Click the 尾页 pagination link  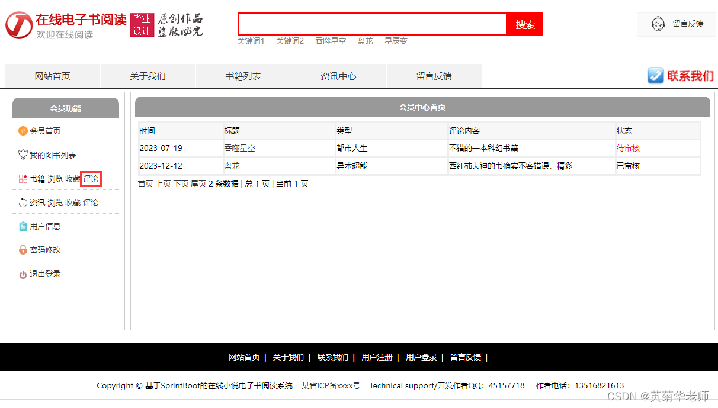(x=198, y=184)
